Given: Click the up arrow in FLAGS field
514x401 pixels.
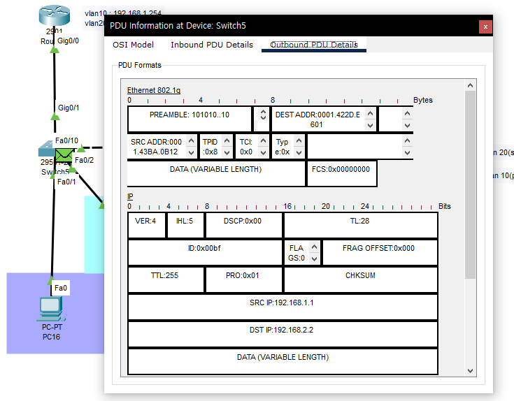Looking at the screenshot, I should click(315, 247).
